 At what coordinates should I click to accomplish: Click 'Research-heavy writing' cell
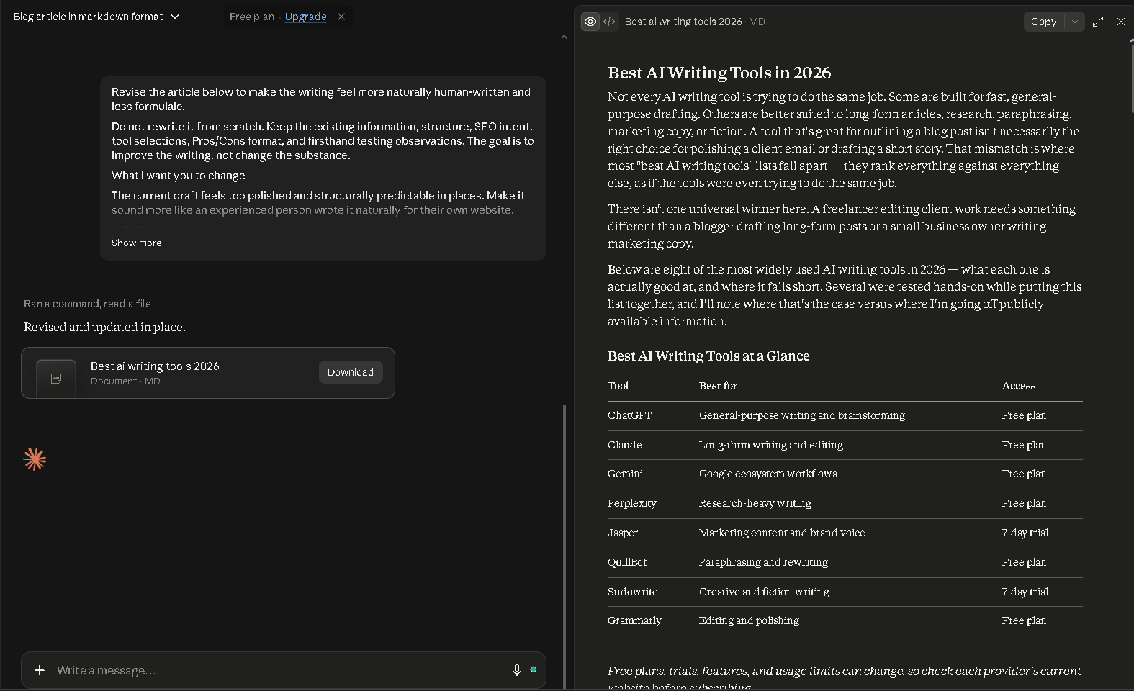(x=755, y=503)
